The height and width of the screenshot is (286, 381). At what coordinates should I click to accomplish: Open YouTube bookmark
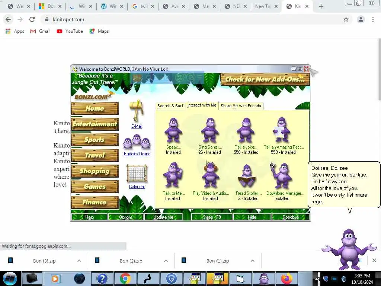pyautogui.click(x=70, y=31)
